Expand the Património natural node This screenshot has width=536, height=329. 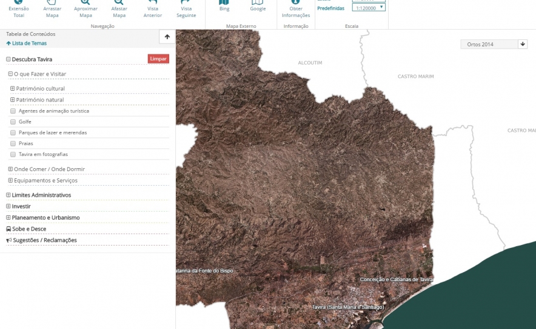tap(12, 100)
